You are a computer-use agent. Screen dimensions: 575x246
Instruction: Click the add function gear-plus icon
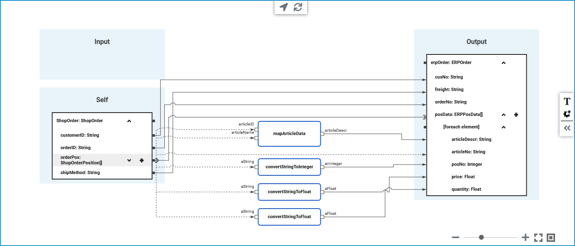(x=567, y=114)
